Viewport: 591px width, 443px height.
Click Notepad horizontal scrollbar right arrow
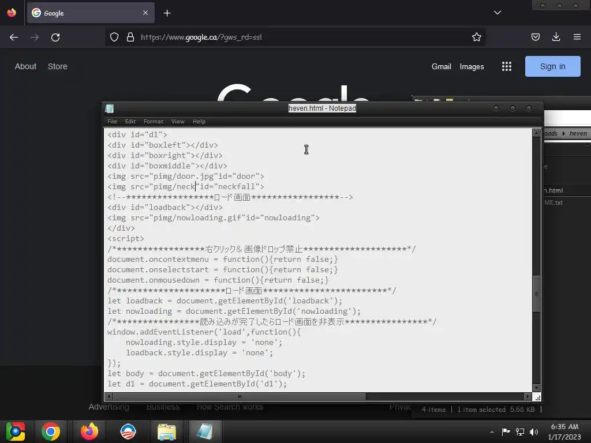pyautogui.click(x=528, y=396)
